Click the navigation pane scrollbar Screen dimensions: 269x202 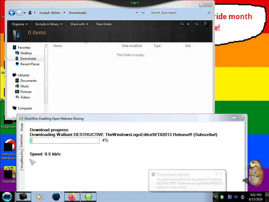pyautogui.click(x=46, y=75)
